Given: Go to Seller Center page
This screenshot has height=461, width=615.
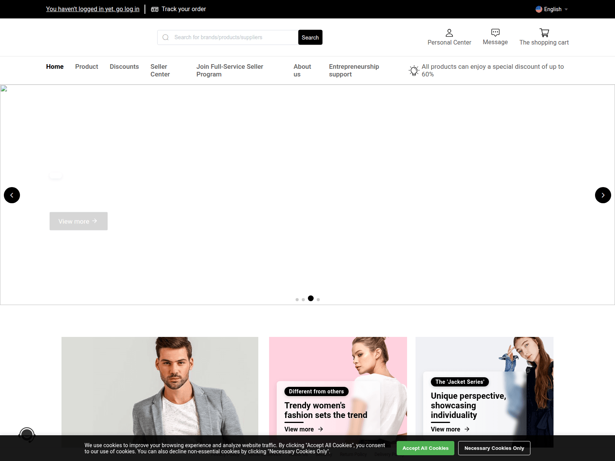Looking at the screenshot, I should 160,70.
